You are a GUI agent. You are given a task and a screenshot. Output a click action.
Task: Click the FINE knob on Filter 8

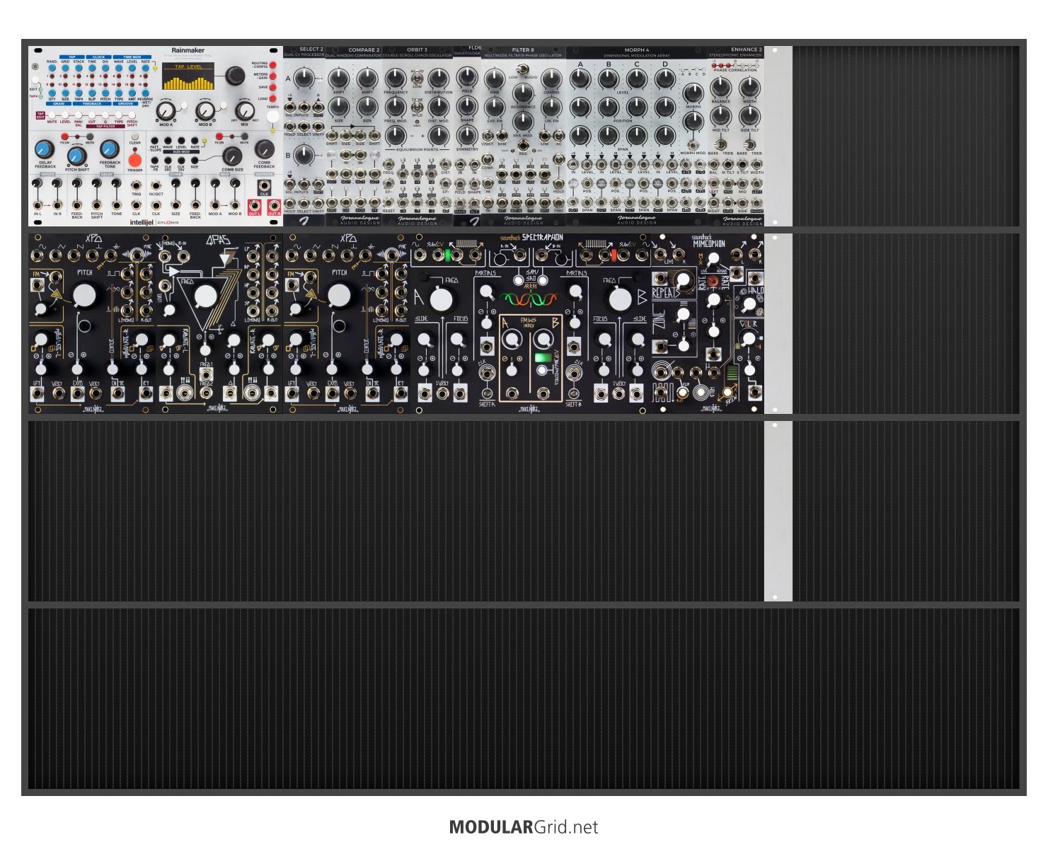[x=495, y=79]
